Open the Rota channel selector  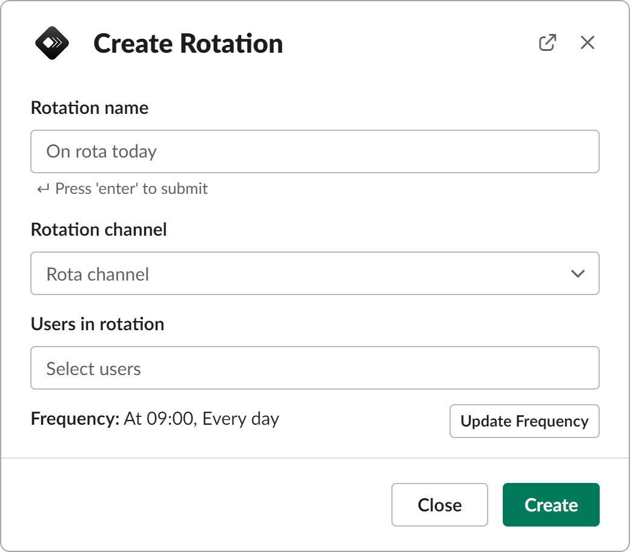point(315,274)
